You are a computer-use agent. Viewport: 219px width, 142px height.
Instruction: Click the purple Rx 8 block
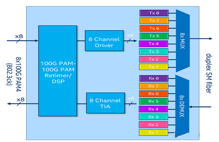click(154, 78)
